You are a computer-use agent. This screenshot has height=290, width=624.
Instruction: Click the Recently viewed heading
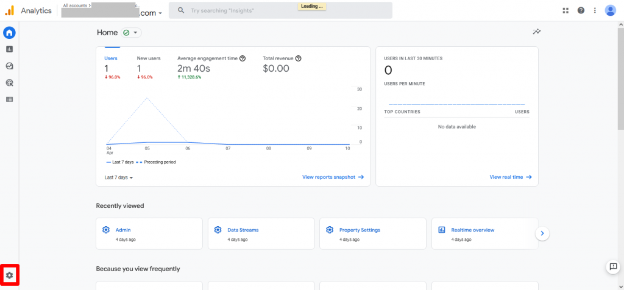click(x=120, y=205)
